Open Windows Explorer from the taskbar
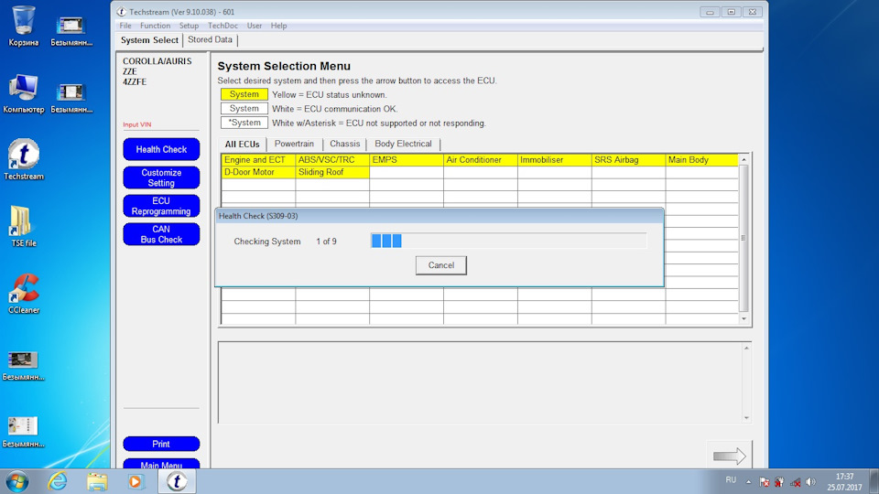Screen dimensions: 879x494 point(97,482)
